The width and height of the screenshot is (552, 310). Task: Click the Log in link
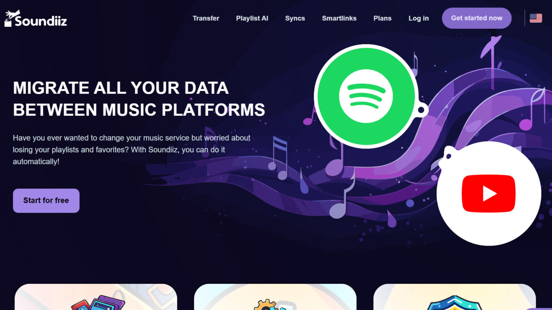pyautogui.click(x=418, y=18)
